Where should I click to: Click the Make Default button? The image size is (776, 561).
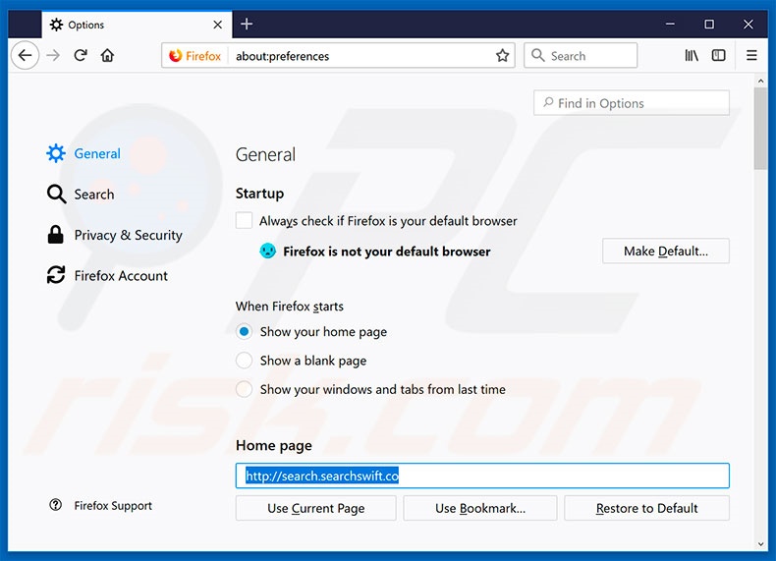(x=666, y=252)
